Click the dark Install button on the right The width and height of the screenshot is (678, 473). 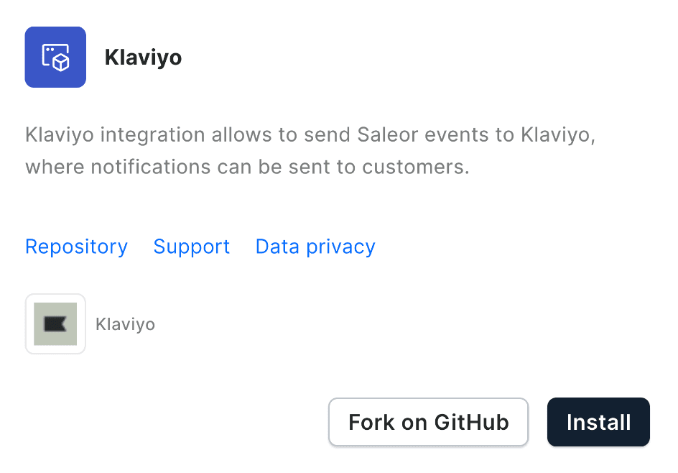598,422
